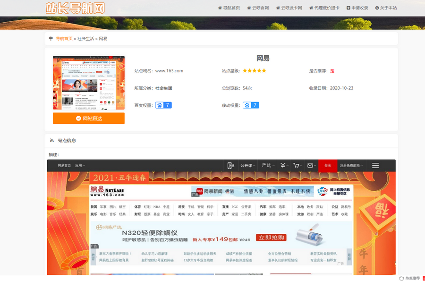Click the 2020-10-23 listing date

click(x=341, y=88)
